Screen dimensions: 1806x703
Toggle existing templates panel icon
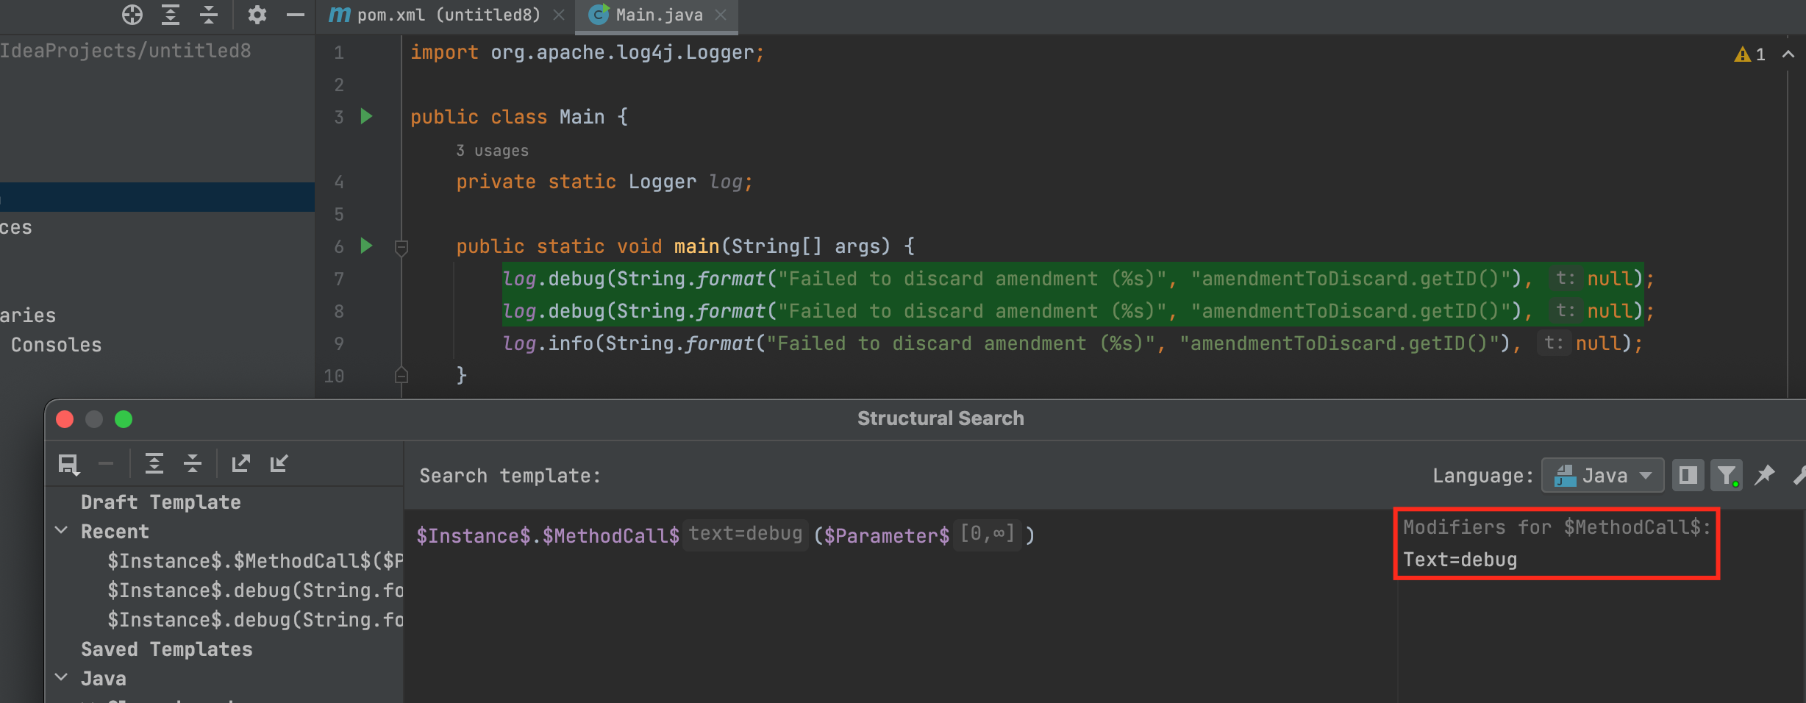click(x=1688, y=476)
